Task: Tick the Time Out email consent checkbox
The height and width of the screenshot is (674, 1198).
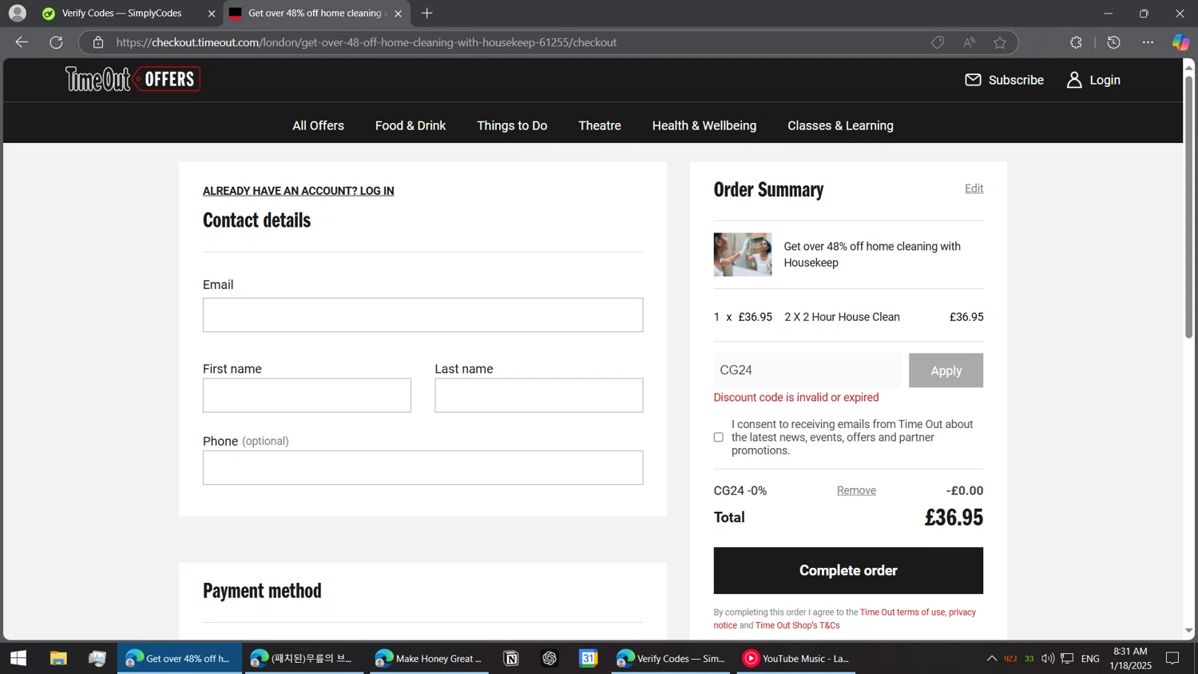Action: tap(719, 438)
